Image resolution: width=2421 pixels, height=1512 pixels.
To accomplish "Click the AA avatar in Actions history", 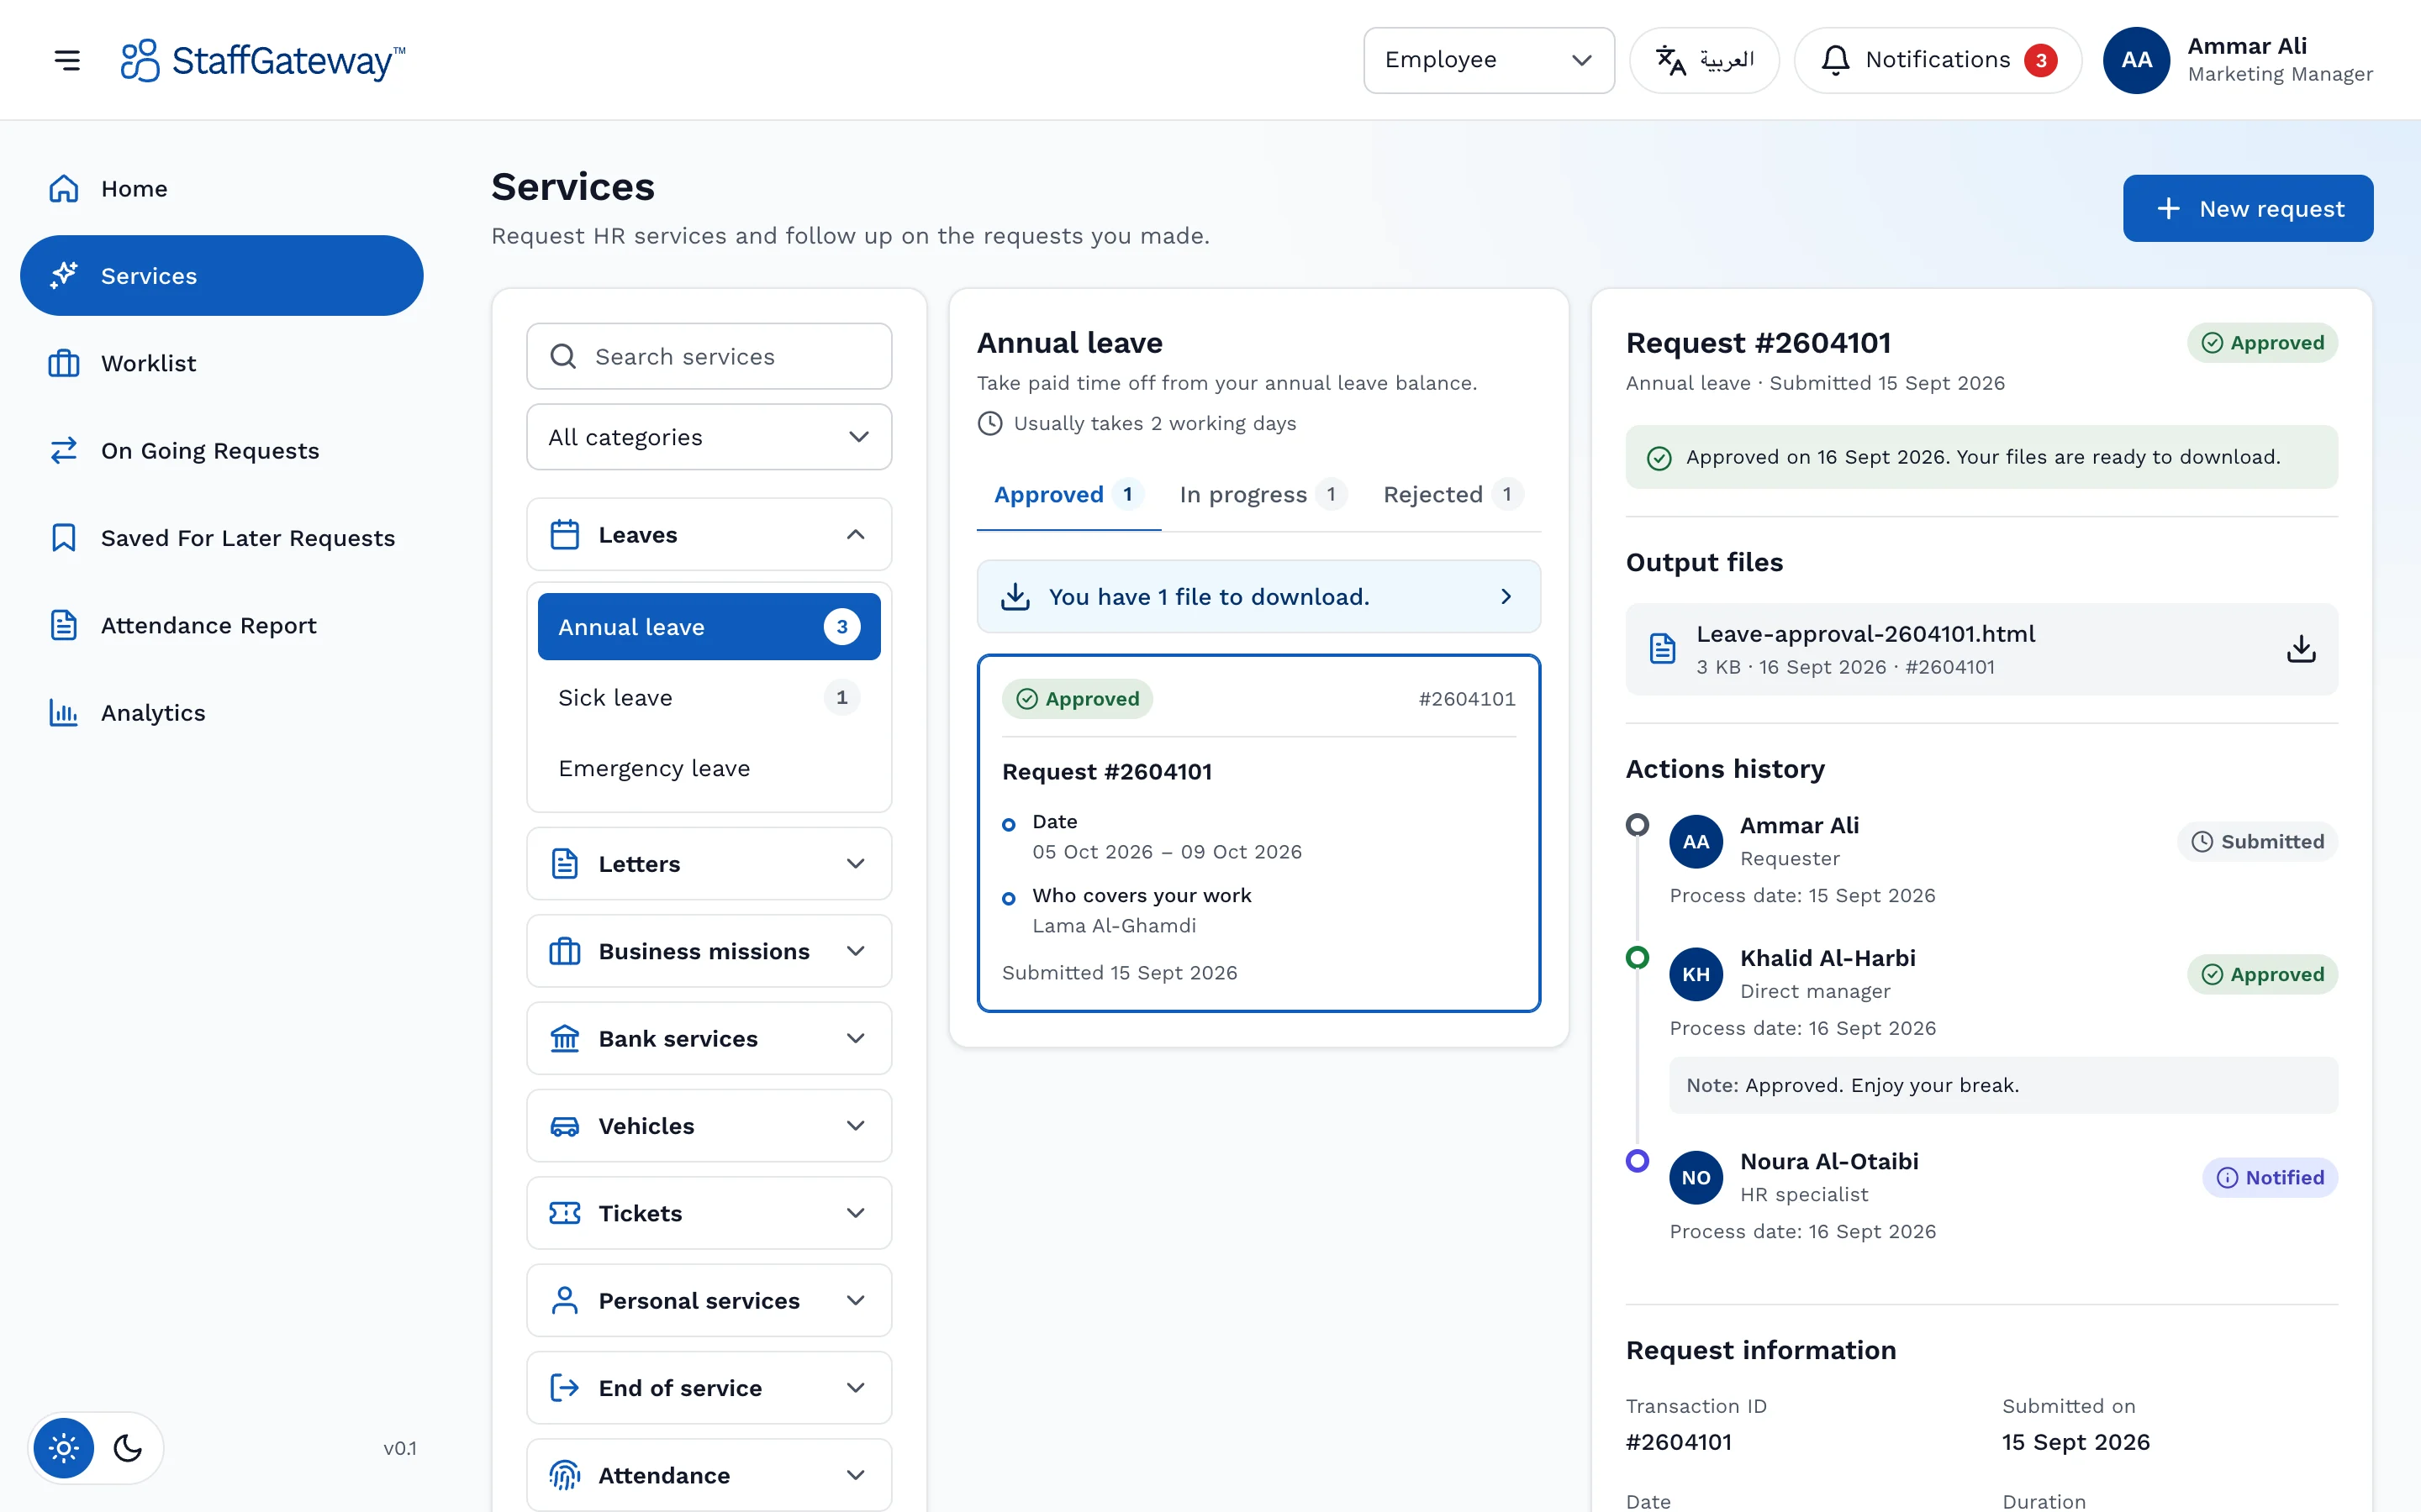I will pos(1696,841).
